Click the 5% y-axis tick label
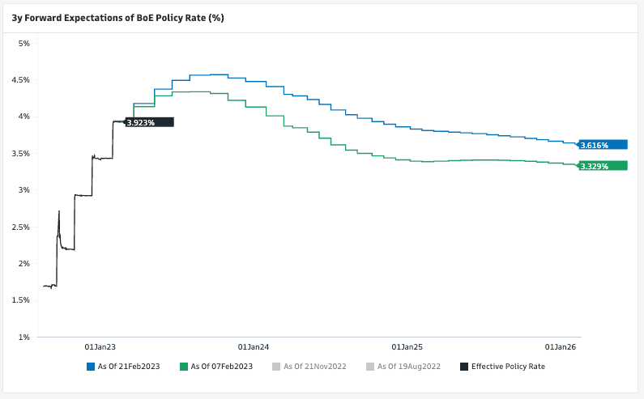Image resolution: width=644 pixels, height=399 pixels. click(x=23, y=44)
